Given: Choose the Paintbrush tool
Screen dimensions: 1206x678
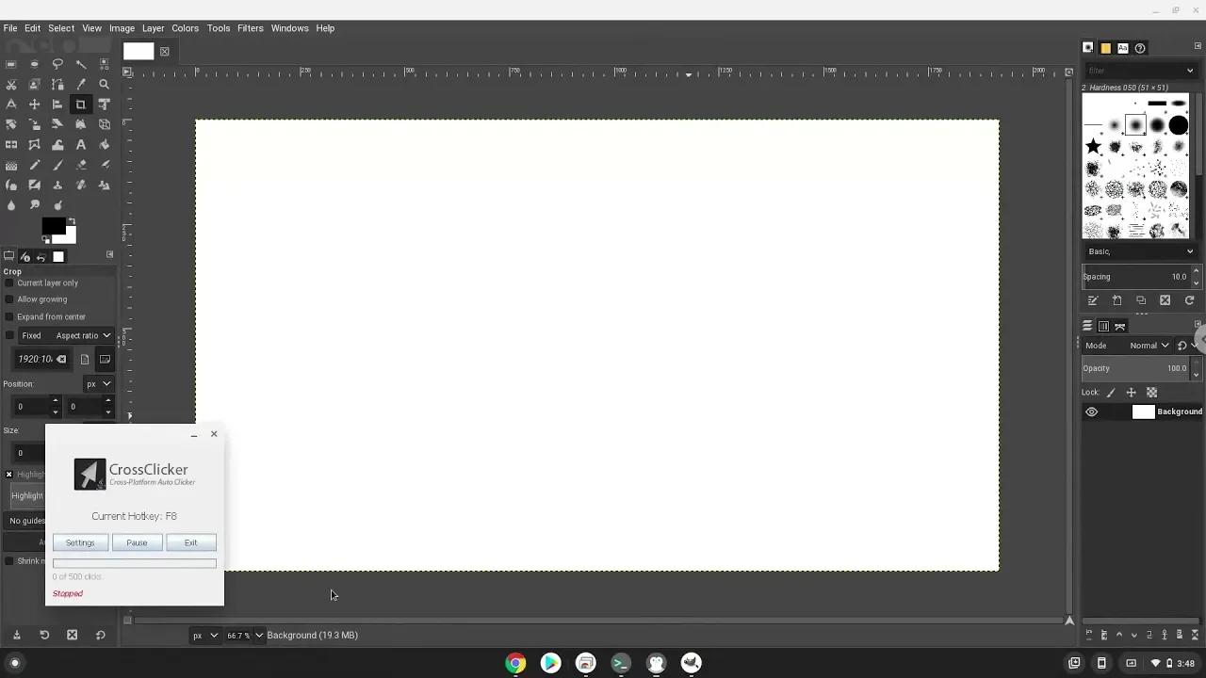Looking at the screenshot, I should tap(57, 165).
